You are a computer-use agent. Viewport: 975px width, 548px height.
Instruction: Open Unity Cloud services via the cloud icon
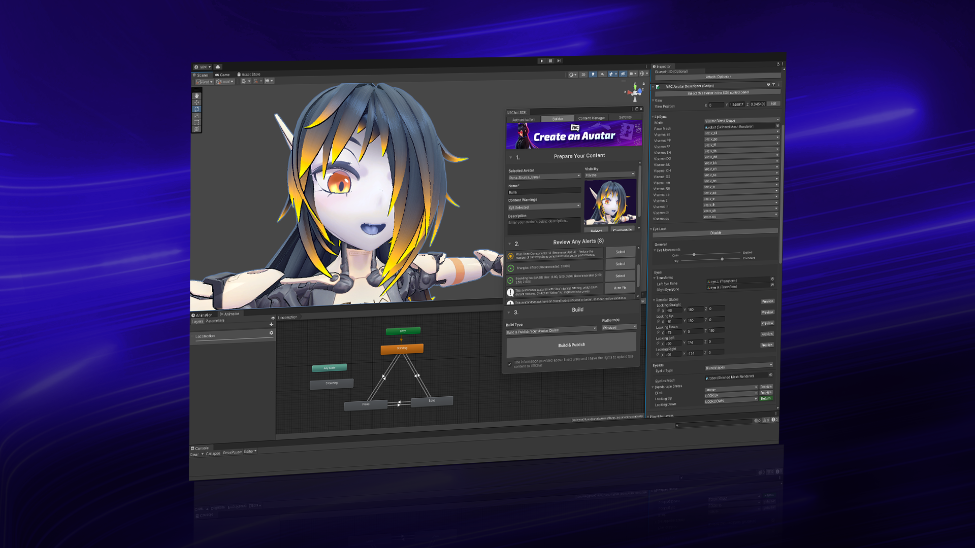point(218,66)
